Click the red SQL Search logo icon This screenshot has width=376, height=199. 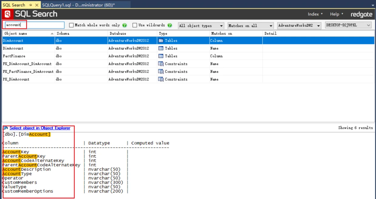pyautogui.click(x=8, y=14)
